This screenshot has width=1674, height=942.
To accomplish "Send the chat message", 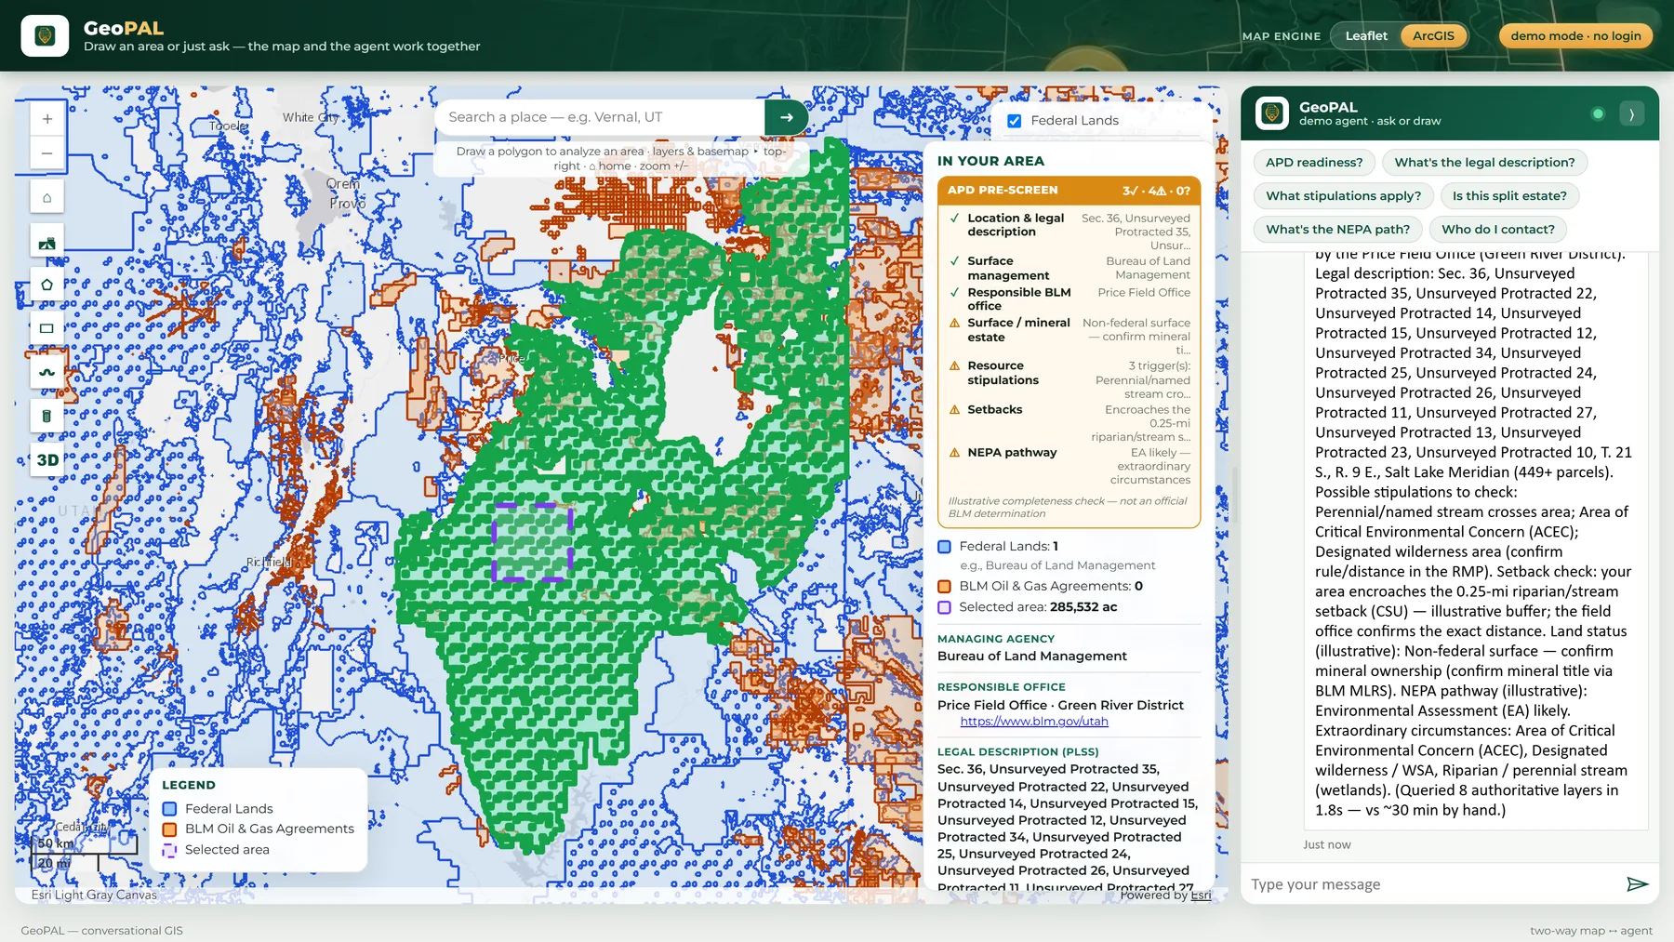I will point(1637,884).
